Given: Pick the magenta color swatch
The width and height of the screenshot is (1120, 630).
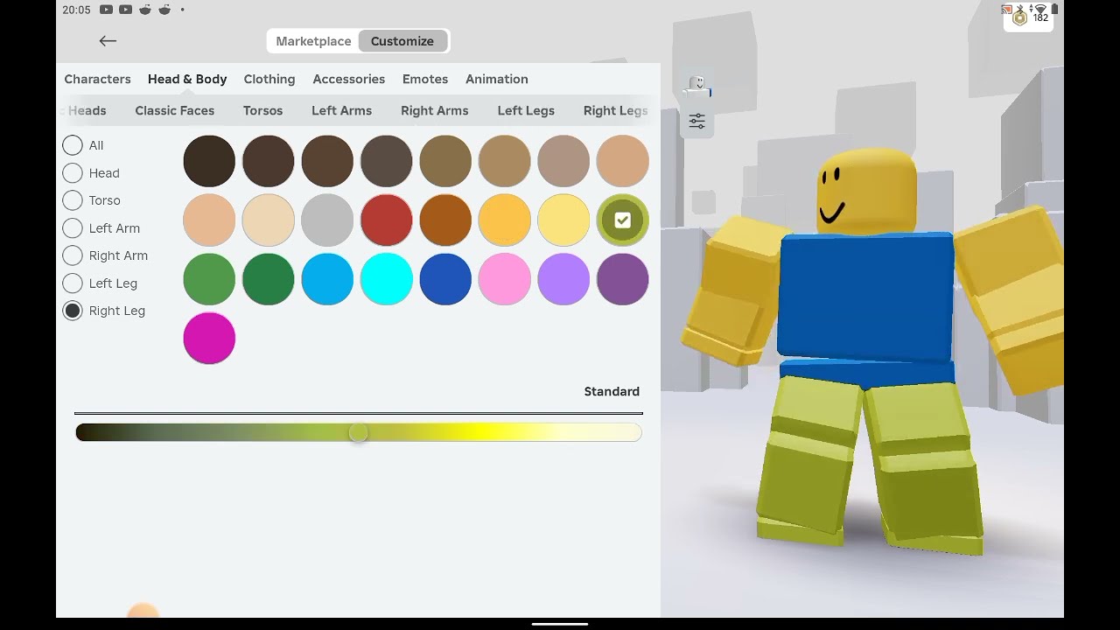Looking at the screenshot, I should pos(209,338).
